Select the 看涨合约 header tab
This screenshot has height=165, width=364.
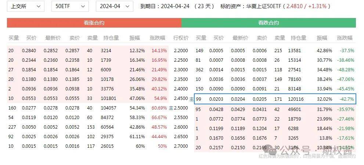click(x=94, y=23)
